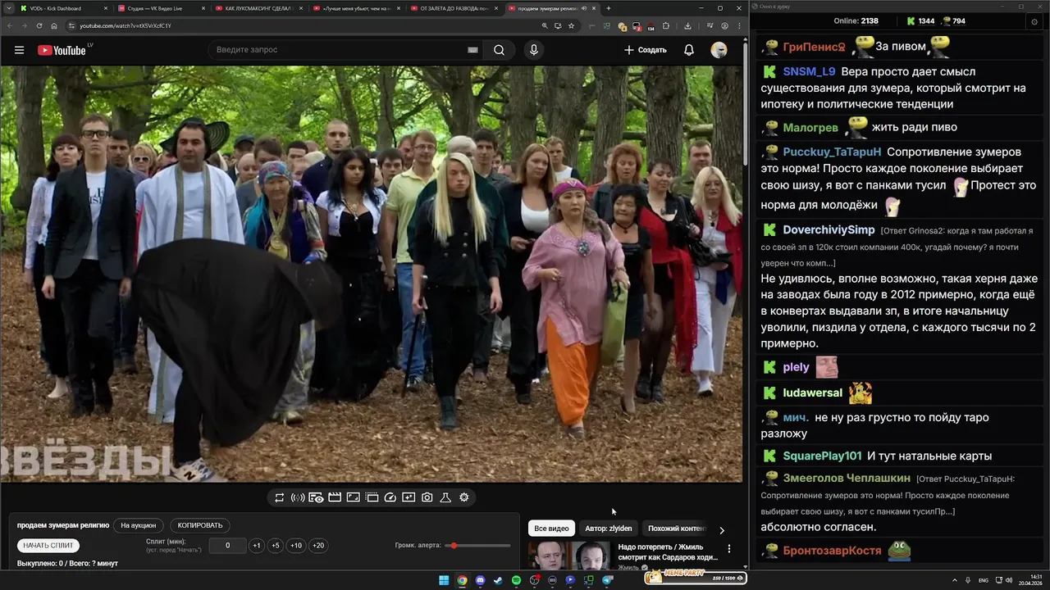Add +10 minutes to the split

click(295, 546)
